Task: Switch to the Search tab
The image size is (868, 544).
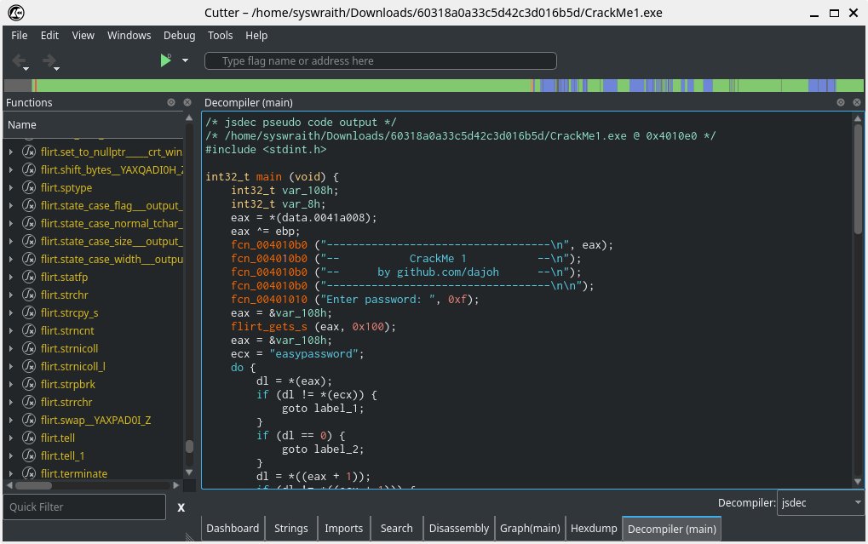Action: click(396, 529)
